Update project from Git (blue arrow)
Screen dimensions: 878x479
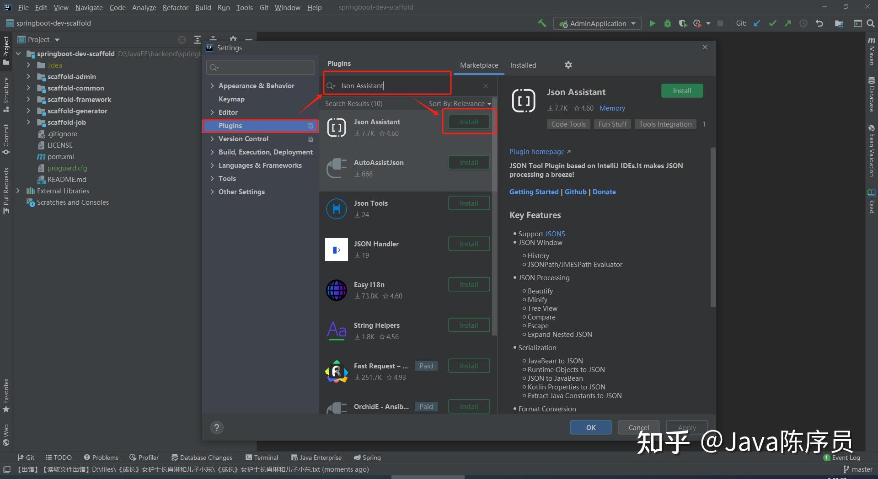[x=757, y=23]
